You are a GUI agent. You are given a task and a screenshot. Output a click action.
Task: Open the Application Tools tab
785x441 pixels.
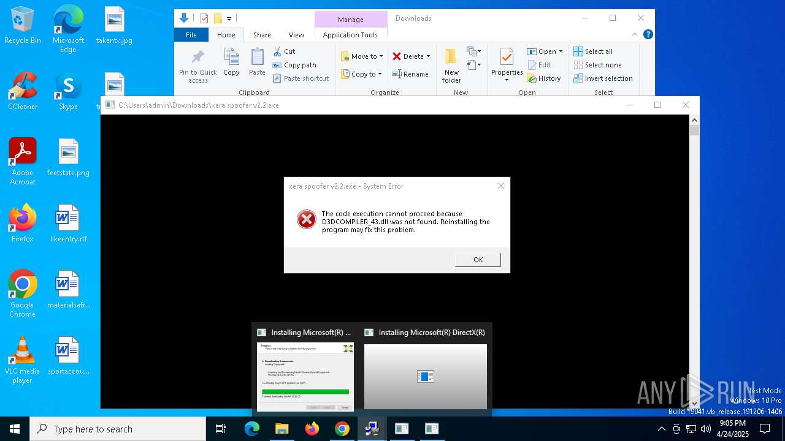(350, 35)
